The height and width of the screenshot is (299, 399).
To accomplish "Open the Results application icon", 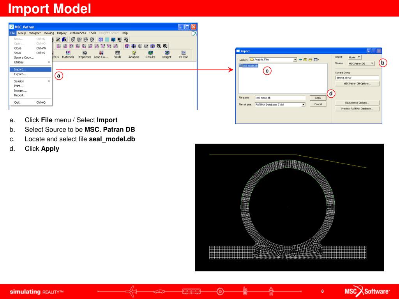I will click(150, 55).
